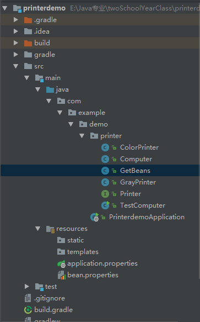Click the example package icon

pyautogui.click(x=72, y=113)
